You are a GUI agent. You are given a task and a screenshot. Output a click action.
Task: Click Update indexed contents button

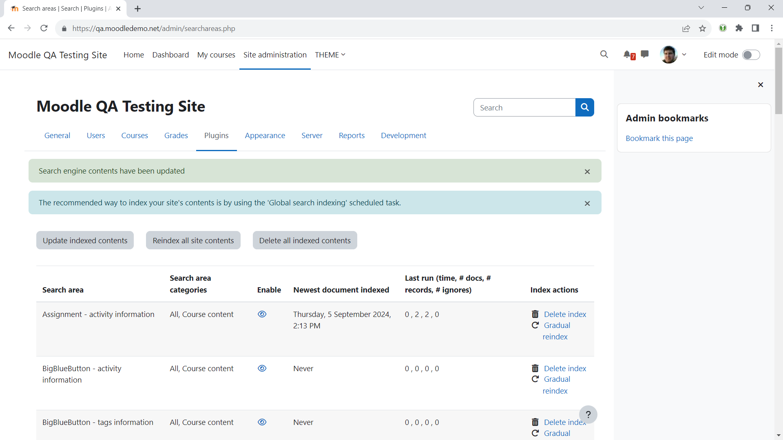(85, 240)
